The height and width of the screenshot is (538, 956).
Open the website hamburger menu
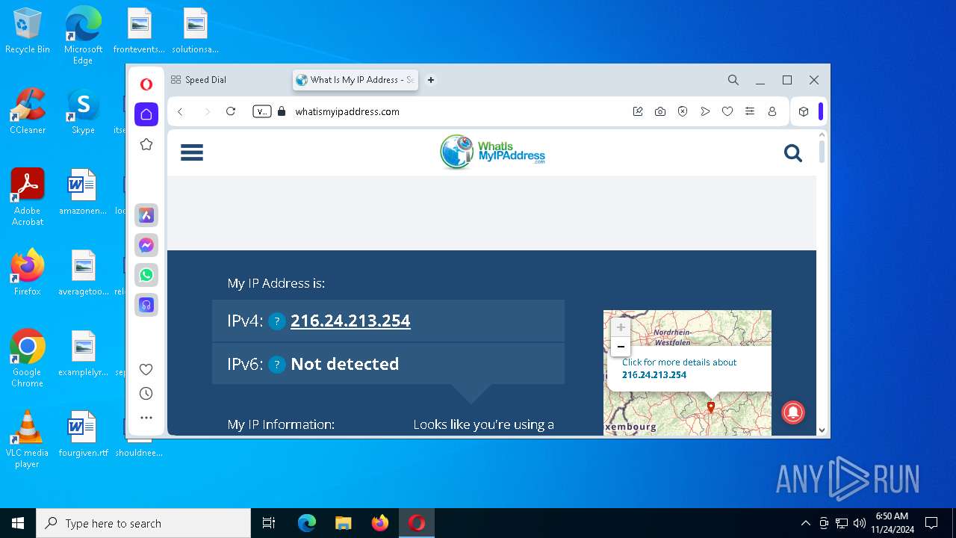pyautogui.click(x=192, y=152)
